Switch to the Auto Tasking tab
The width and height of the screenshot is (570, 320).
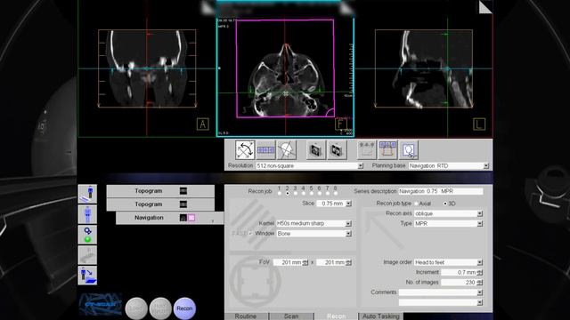tap(381, 316)
